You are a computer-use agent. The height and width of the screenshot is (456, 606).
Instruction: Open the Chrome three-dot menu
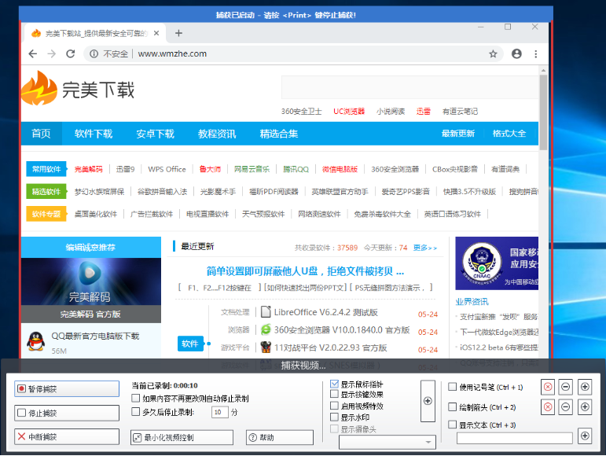[537, 54]
